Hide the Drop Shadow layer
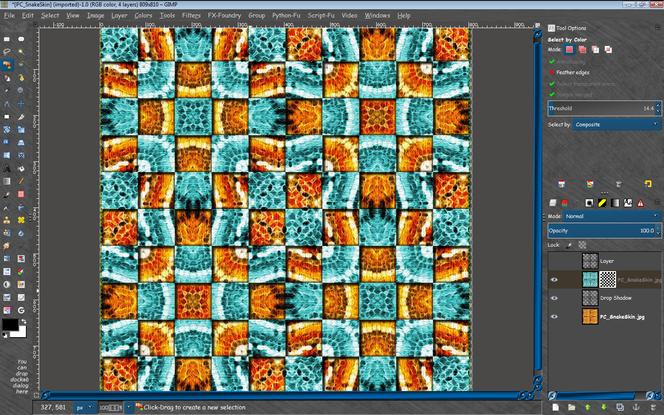Screen dimensions: 664x415 point(554,298)
